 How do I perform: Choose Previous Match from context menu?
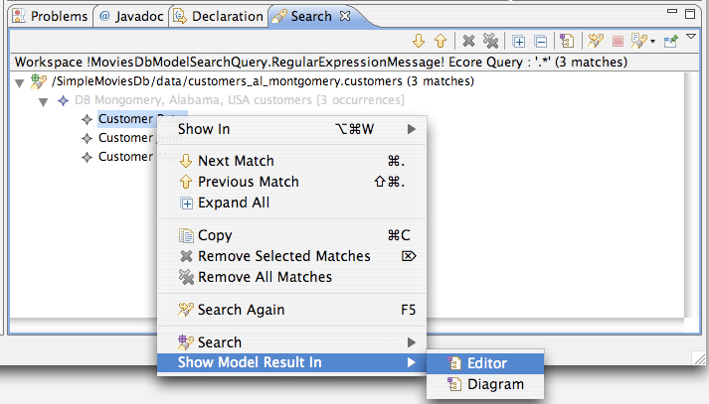pos(291,182)
